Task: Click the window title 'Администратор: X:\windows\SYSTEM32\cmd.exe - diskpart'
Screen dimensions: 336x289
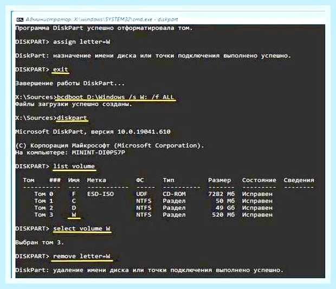Action: [x=102, y=20]
